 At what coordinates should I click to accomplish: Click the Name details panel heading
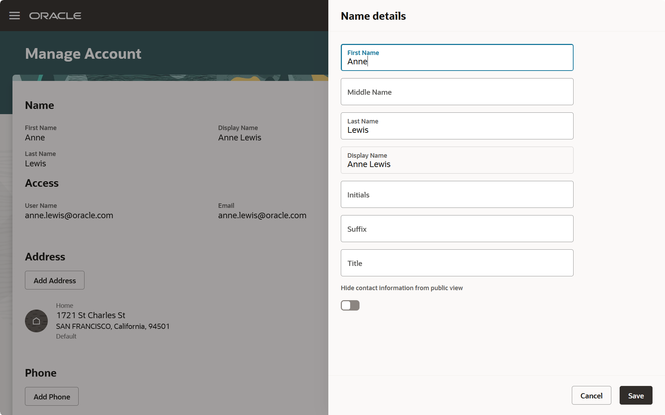[x=373, y=16]
